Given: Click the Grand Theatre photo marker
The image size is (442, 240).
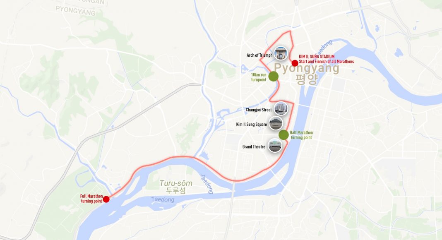Looking at the screenshot, I should click(275, 146).
